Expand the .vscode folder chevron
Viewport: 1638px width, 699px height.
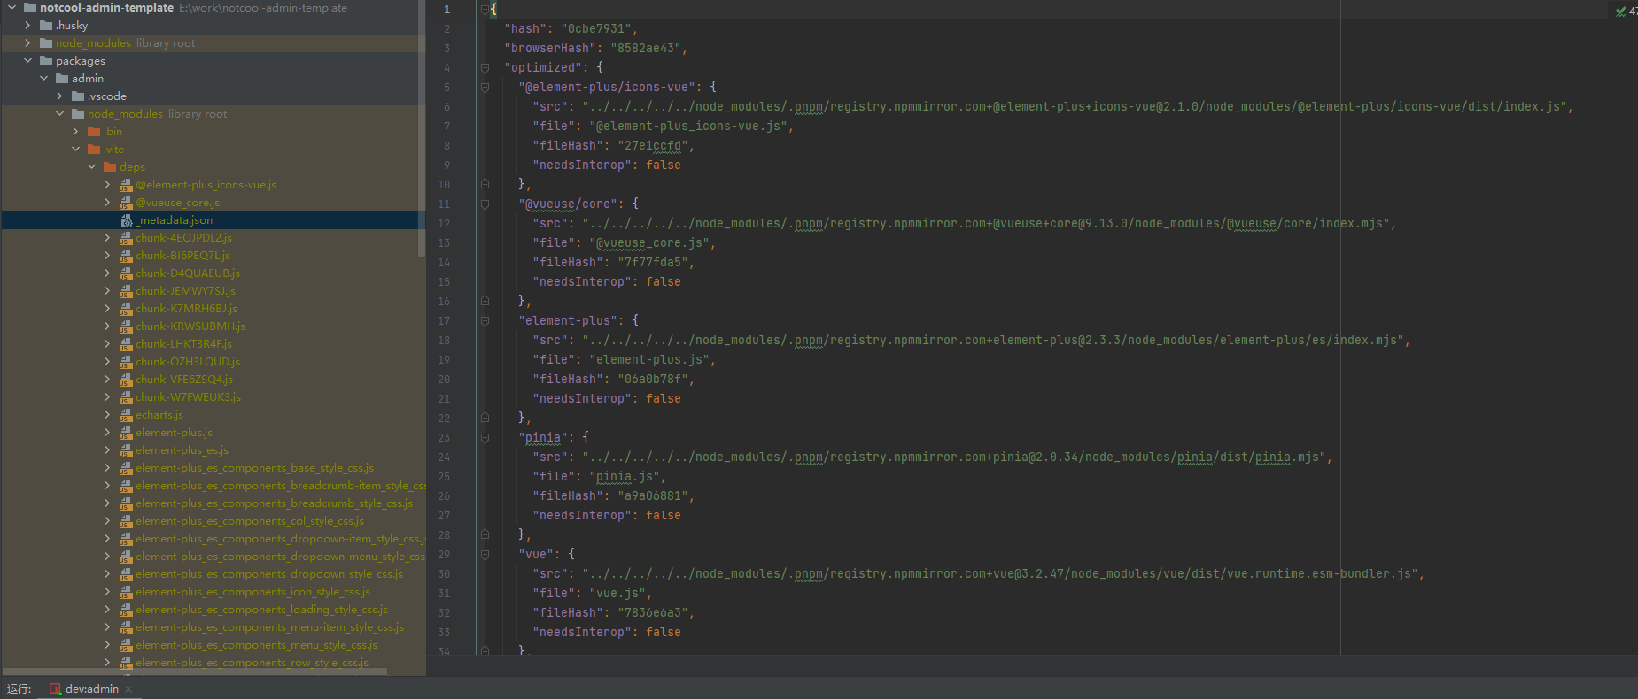(60, 96)
